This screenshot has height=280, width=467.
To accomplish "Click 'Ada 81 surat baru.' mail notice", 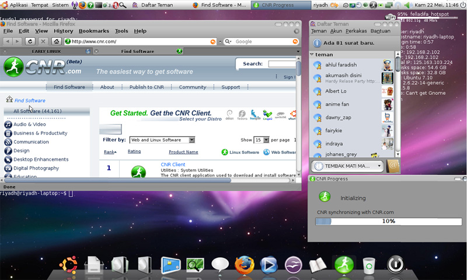I will (348, 43).
